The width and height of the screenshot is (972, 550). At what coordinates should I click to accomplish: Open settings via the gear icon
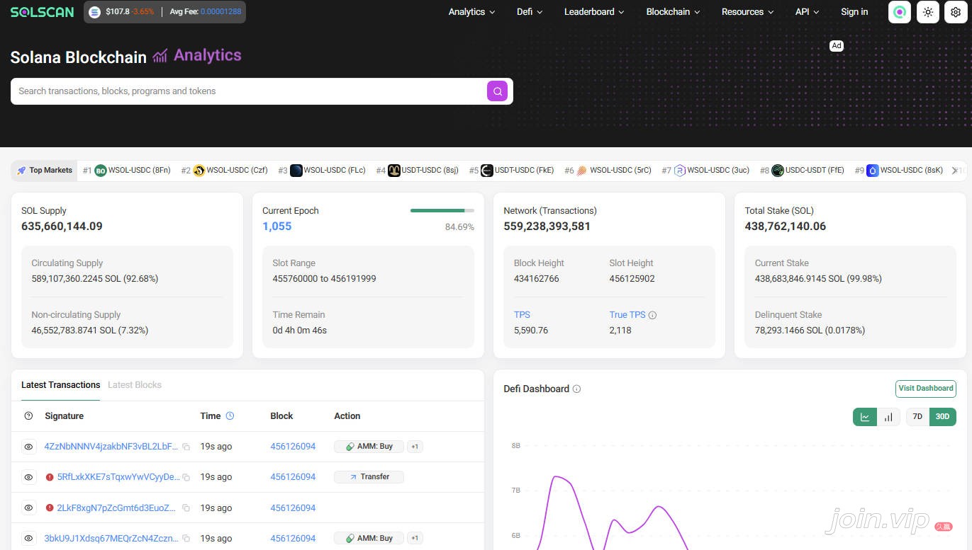(956, 12)
